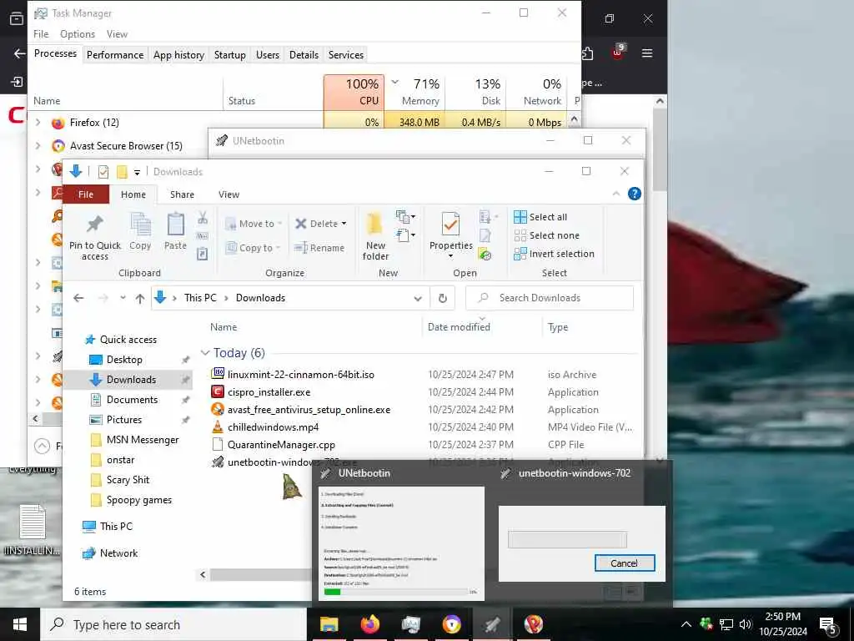854x641 pixels.
Task: Show hidden tray icons chevron
Action: coord(686,624)
